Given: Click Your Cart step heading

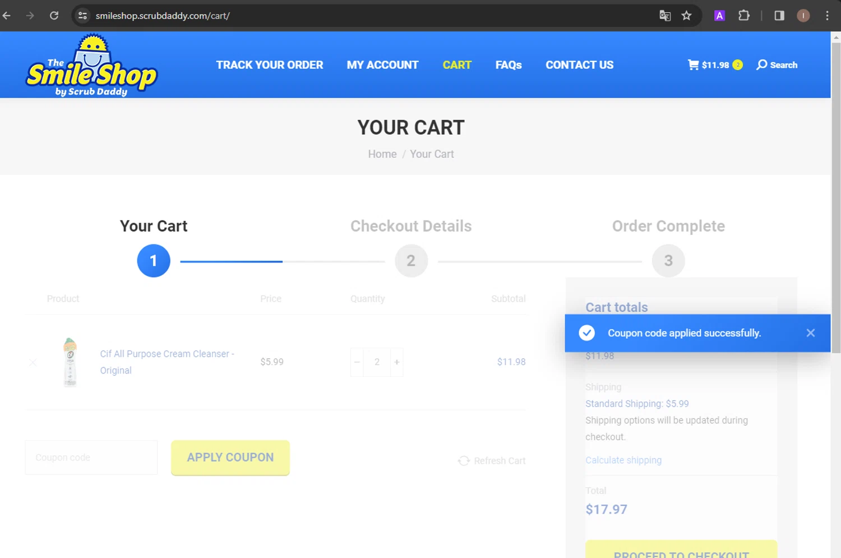Looking at the screenshot, I should click(x=154, y=226).
